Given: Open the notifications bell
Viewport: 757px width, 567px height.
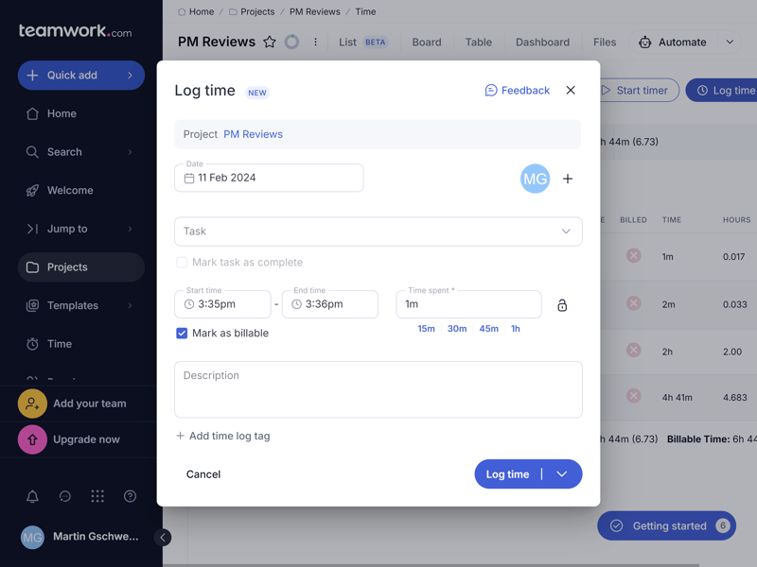Looking at the screenshot, I should 32,496.
